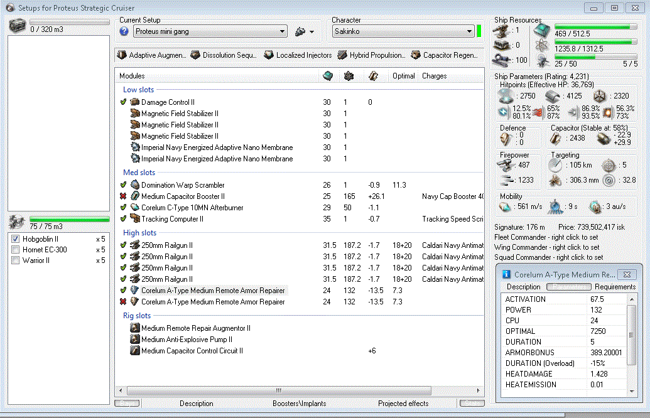Click the info icon in module info panel
This screenshot has height=418, width=650.
tap(506, 274)
